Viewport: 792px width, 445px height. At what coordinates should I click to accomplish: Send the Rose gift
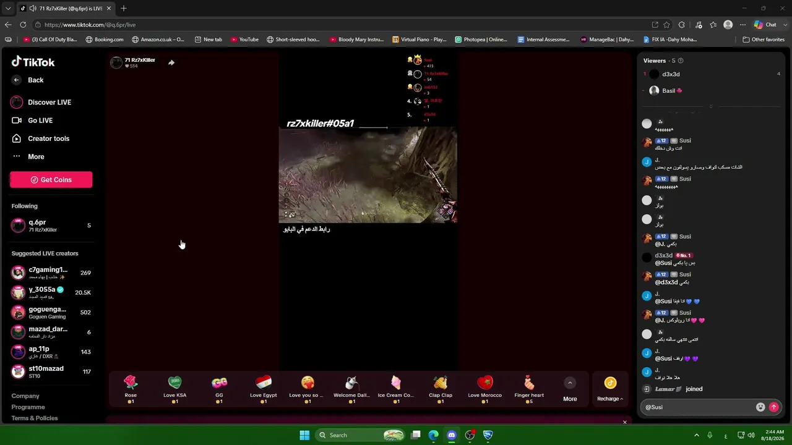pyautogui.click(x=131, y=389)
